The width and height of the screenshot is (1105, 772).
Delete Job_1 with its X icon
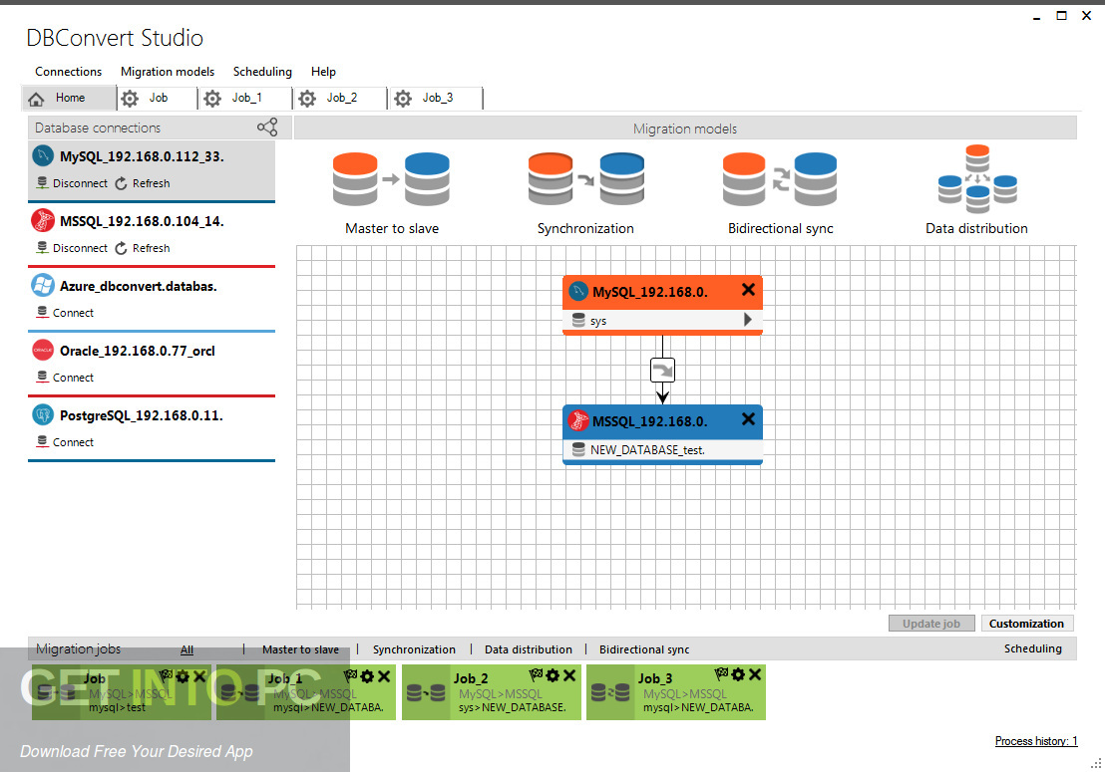click(x=384, y=676)
